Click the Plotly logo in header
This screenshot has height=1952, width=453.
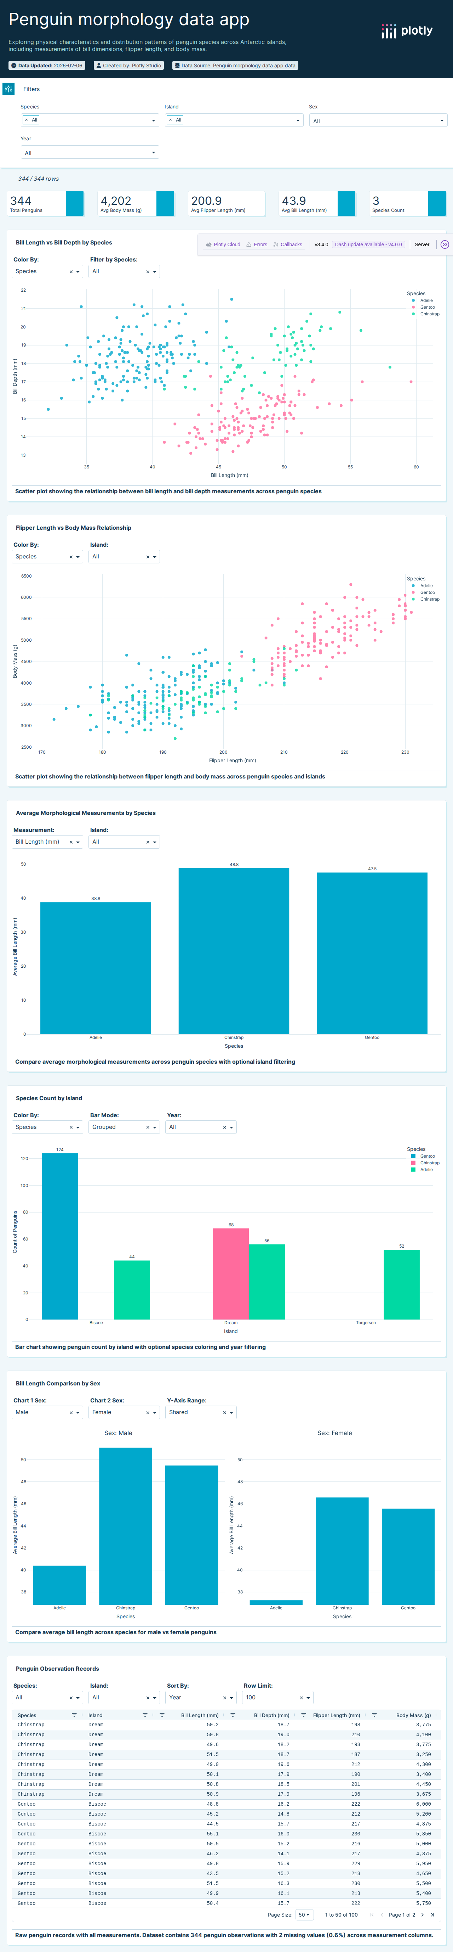click(x=407, y=31)
